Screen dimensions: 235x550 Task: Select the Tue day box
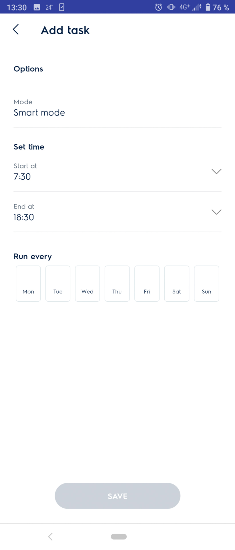click(x=58, y=284)
